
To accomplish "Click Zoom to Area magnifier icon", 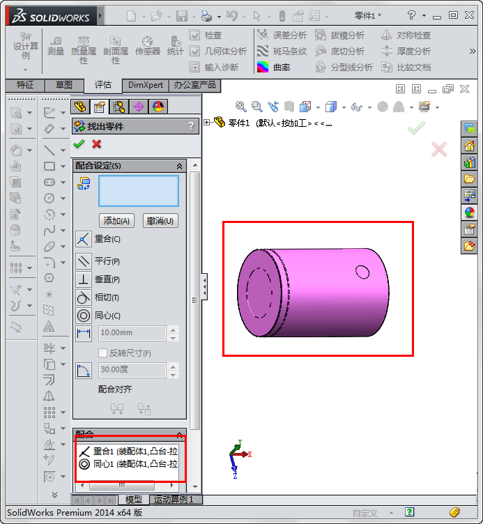I will 256,107.
